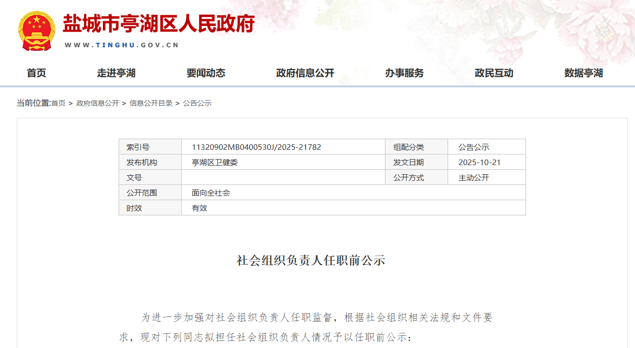635x348 pixels.
Task: Click the national emblem logo
Action: pos(36,31)
